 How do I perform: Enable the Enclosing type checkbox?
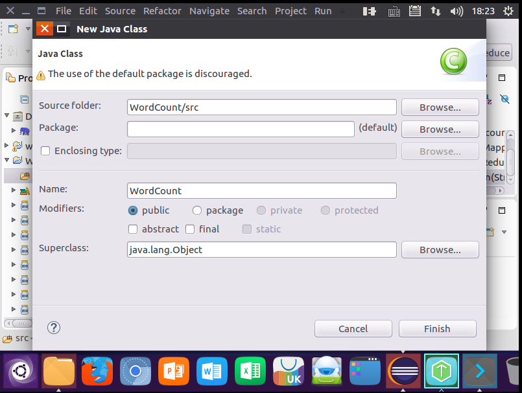(45, 150)
